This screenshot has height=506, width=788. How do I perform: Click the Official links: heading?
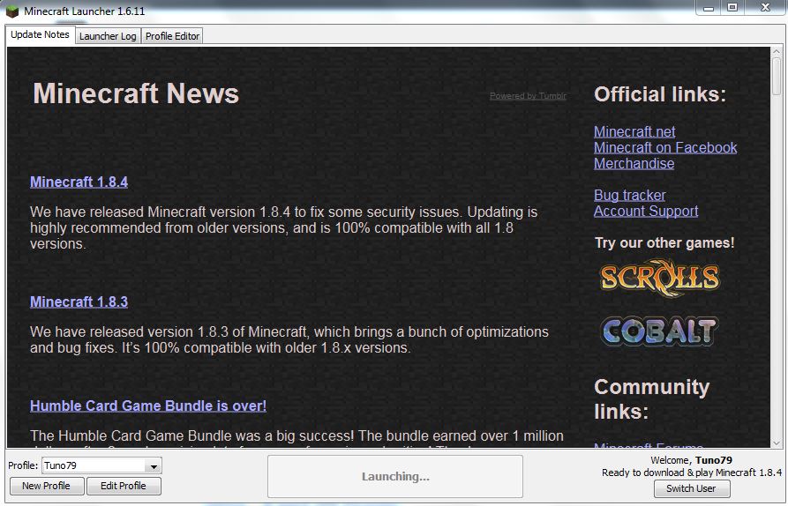click(660, 94)
